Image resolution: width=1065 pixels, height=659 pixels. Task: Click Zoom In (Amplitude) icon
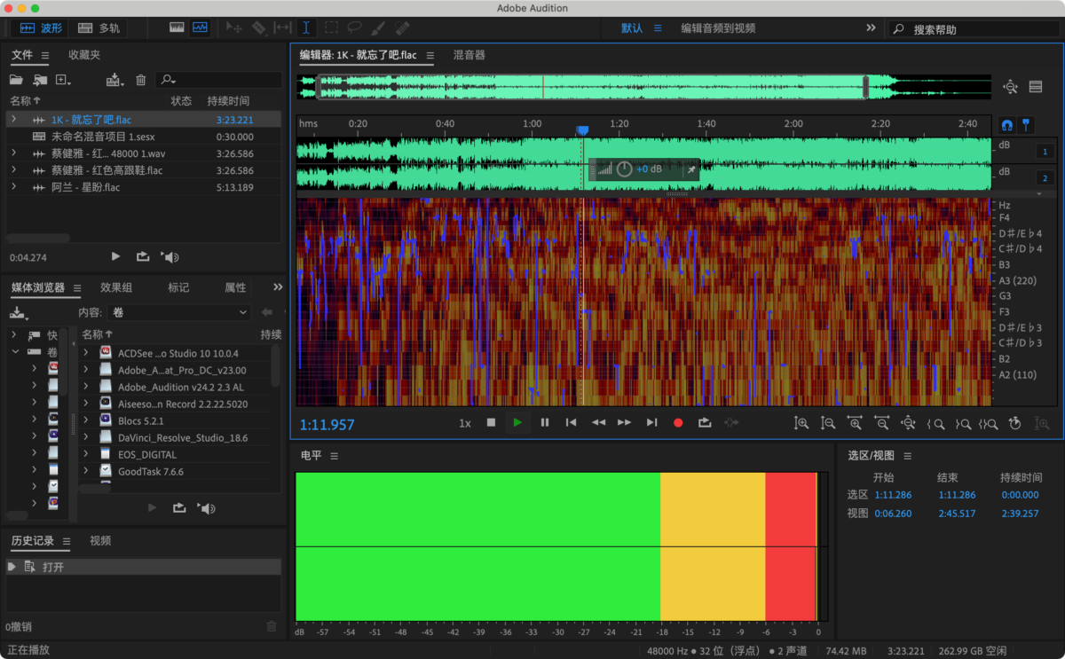click(x=801, y=424)
